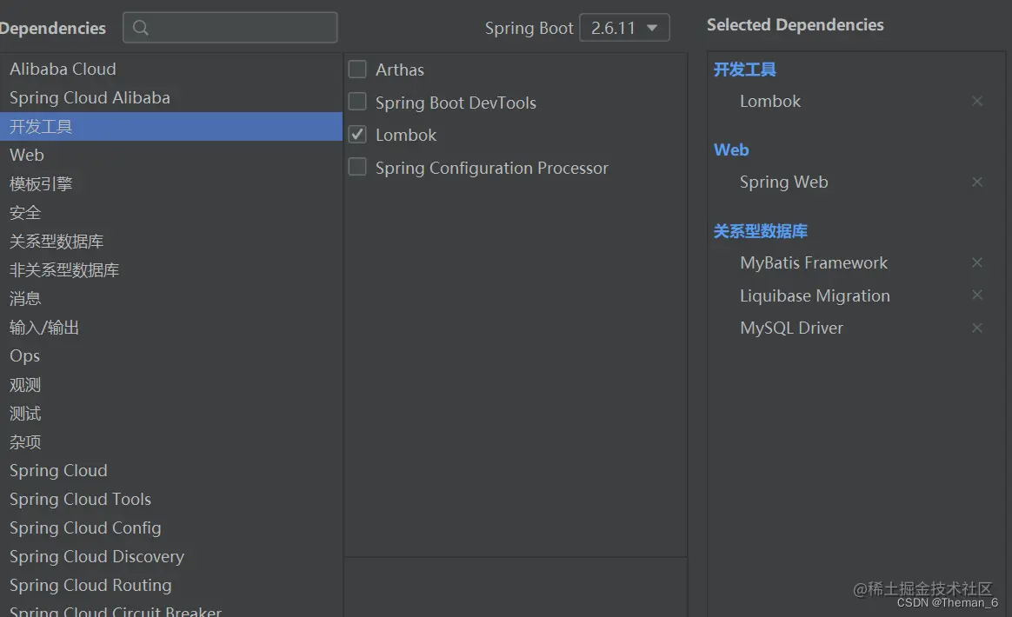
Task: Click the Spring Configuration Processor label
Action: 492,168
